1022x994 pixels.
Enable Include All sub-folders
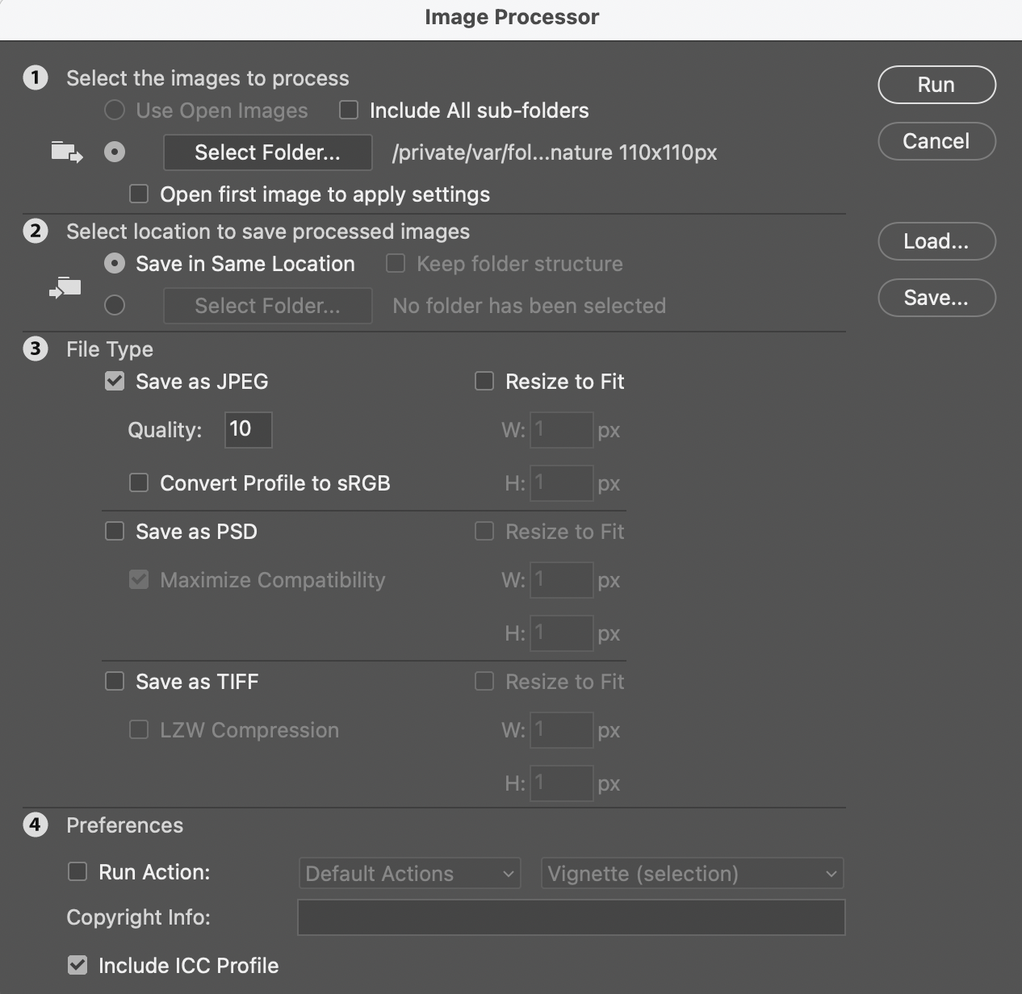click(348, 111)
